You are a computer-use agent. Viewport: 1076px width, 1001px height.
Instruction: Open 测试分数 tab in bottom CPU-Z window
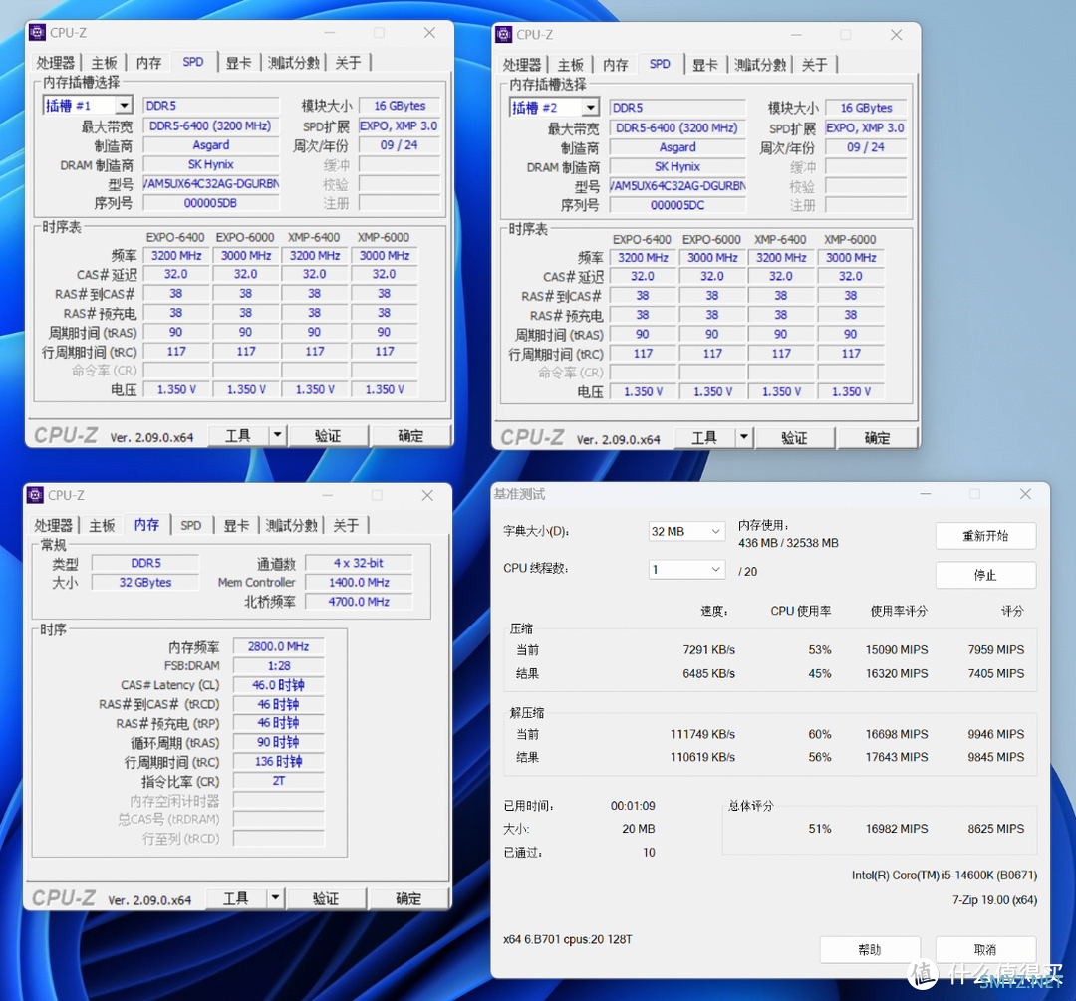point(292,526)
